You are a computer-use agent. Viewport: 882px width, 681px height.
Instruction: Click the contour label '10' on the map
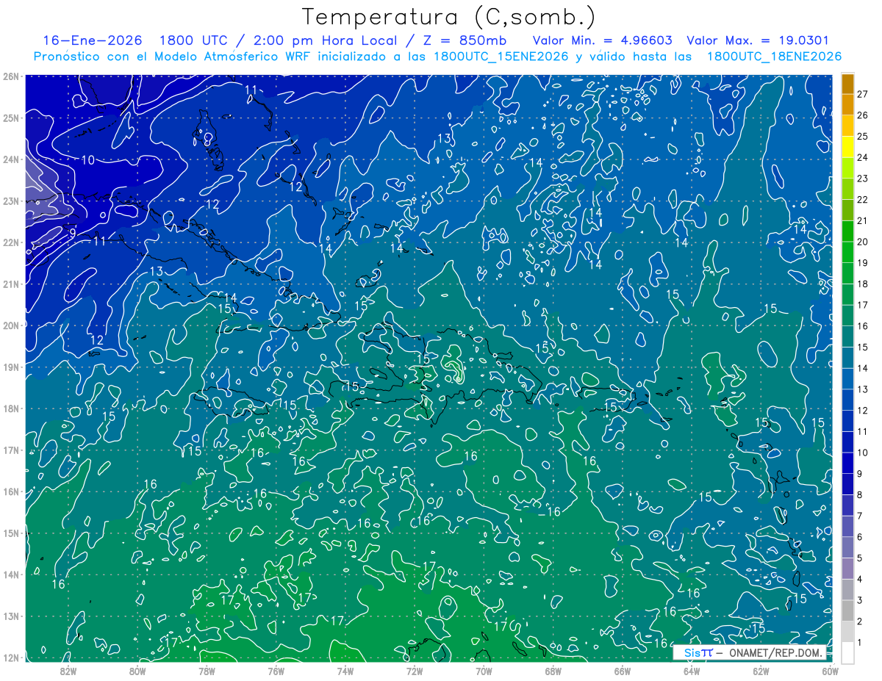(87, 159)
